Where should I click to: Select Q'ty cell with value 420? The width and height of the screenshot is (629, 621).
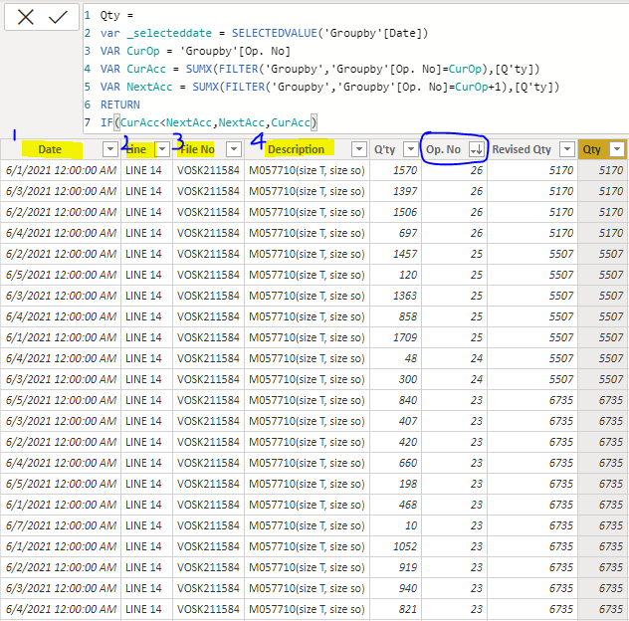pos(395,442)
